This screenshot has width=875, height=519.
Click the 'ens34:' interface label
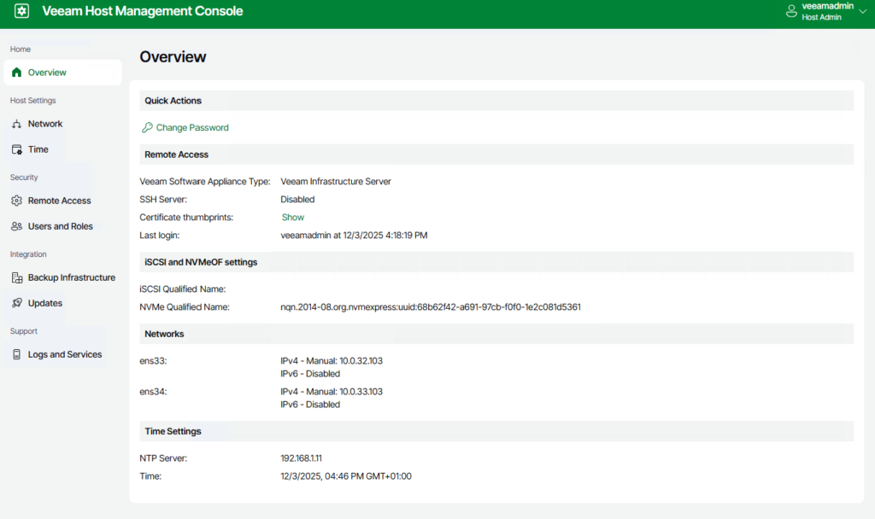coord(154,392)
